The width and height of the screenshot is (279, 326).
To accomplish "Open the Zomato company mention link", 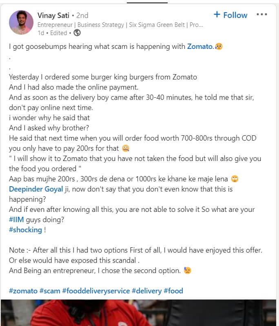I will [x=200, y=46].
